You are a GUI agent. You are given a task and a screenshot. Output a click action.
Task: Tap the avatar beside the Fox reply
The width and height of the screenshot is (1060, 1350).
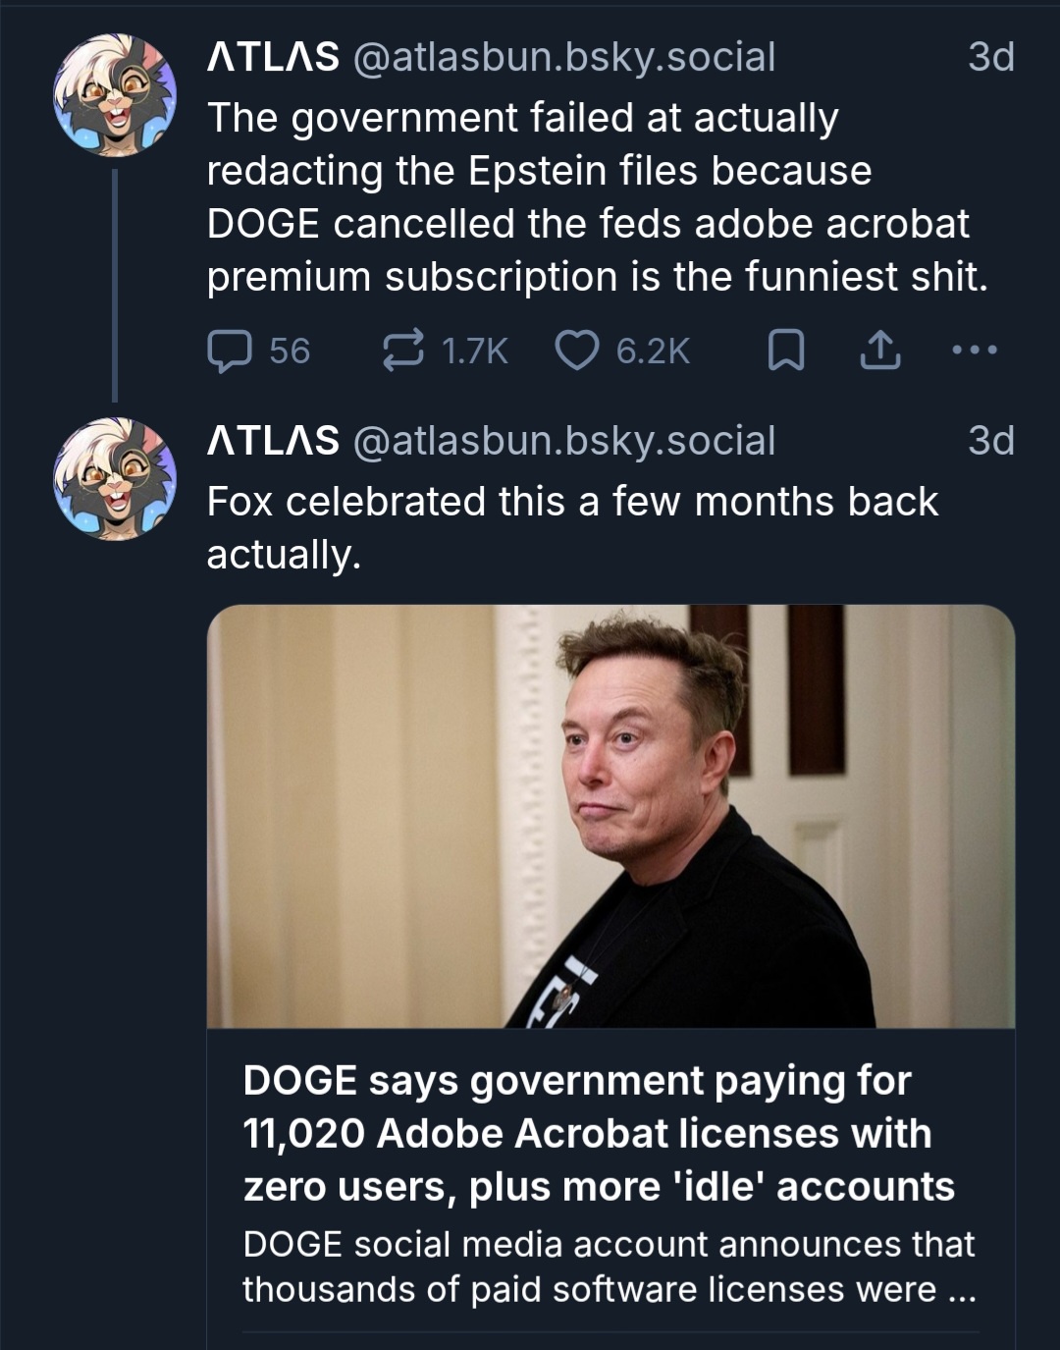[114, 478]
